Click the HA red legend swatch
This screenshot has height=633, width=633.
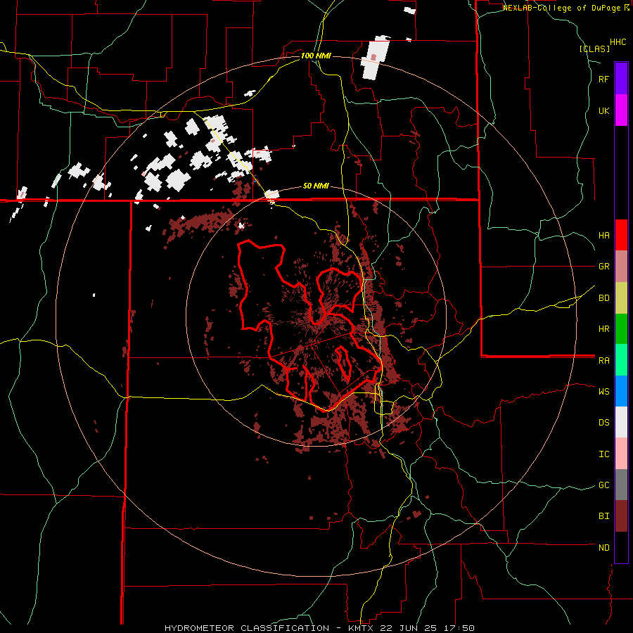(621, 235)
